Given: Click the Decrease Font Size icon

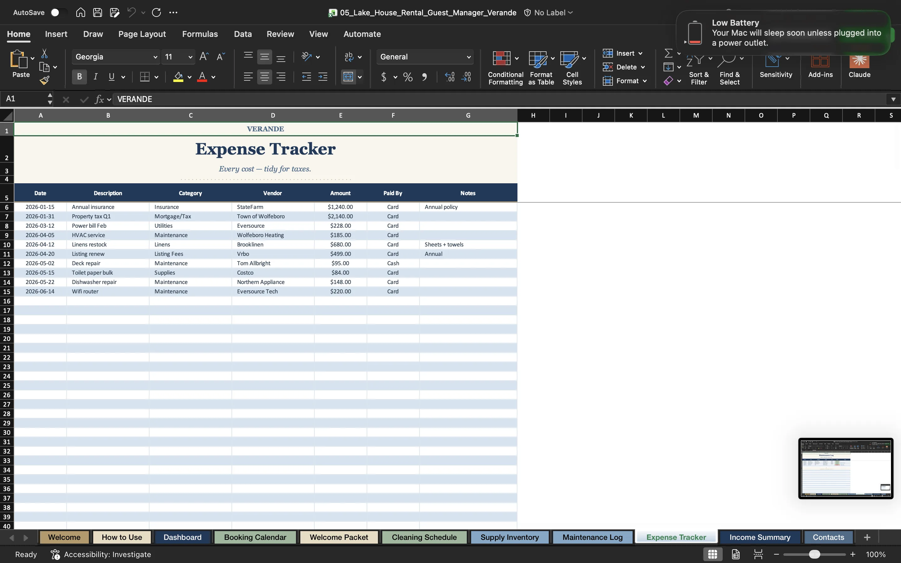Looking at the screenshot, I should point(221,57).
